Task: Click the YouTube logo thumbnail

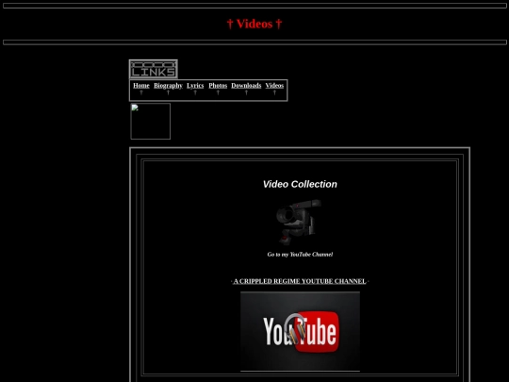Action: (300, 331)
